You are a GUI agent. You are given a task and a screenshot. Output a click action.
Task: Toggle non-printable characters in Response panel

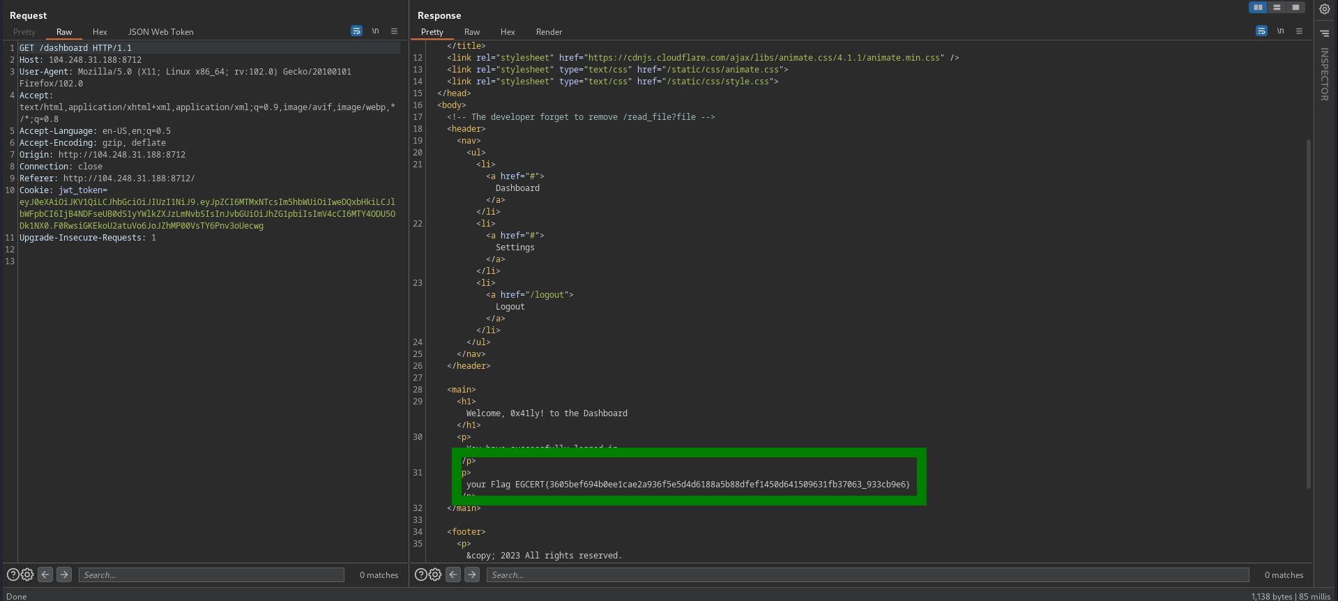1280,31
